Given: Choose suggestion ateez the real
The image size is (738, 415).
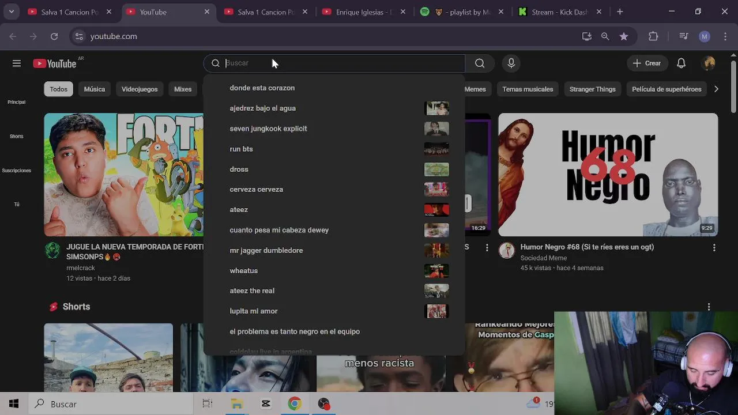Looking at the screenshot, I should click(x=334, y=291).
